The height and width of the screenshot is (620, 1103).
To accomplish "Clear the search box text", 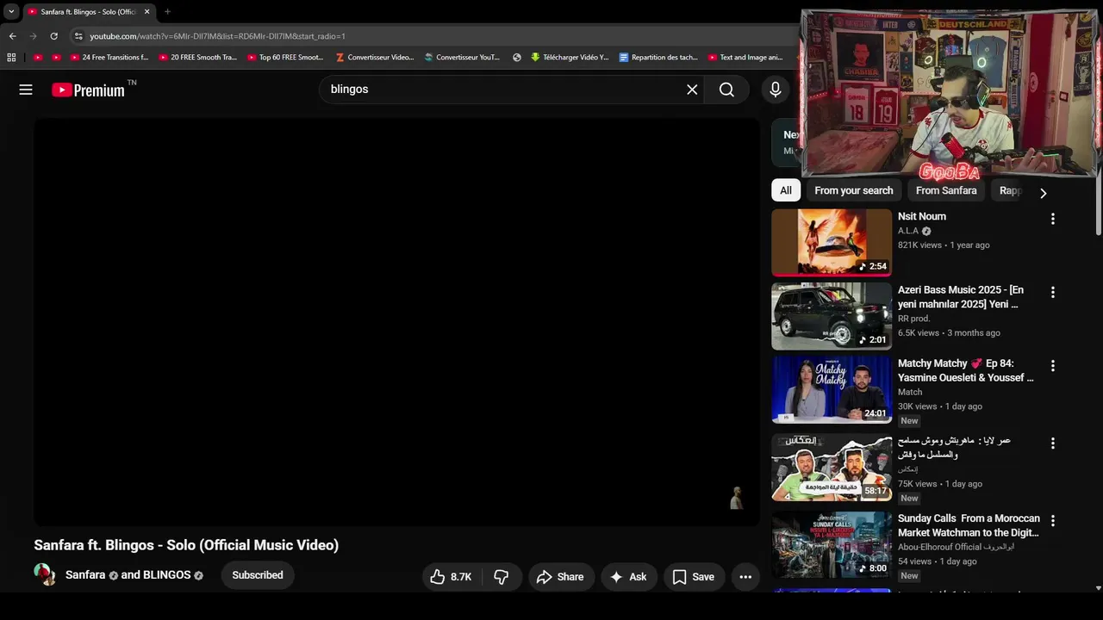I will pos(692,90).
